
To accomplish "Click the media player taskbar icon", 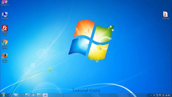I will pos(34,95).
